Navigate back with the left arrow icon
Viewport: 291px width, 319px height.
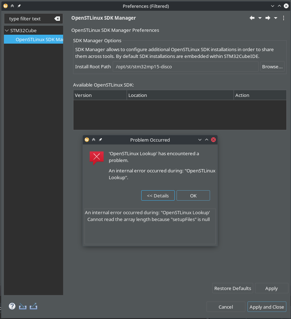point(252,18)
